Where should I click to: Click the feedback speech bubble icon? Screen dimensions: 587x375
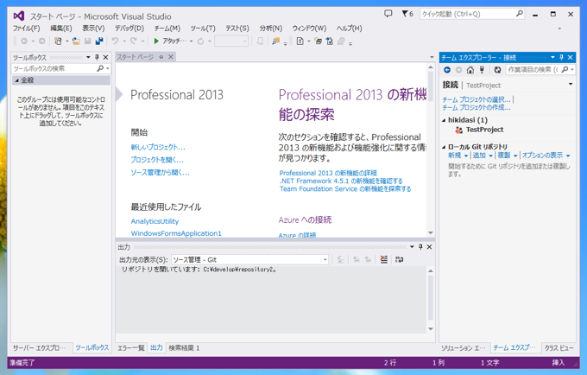pyautogui.click(x=388, y=14)
